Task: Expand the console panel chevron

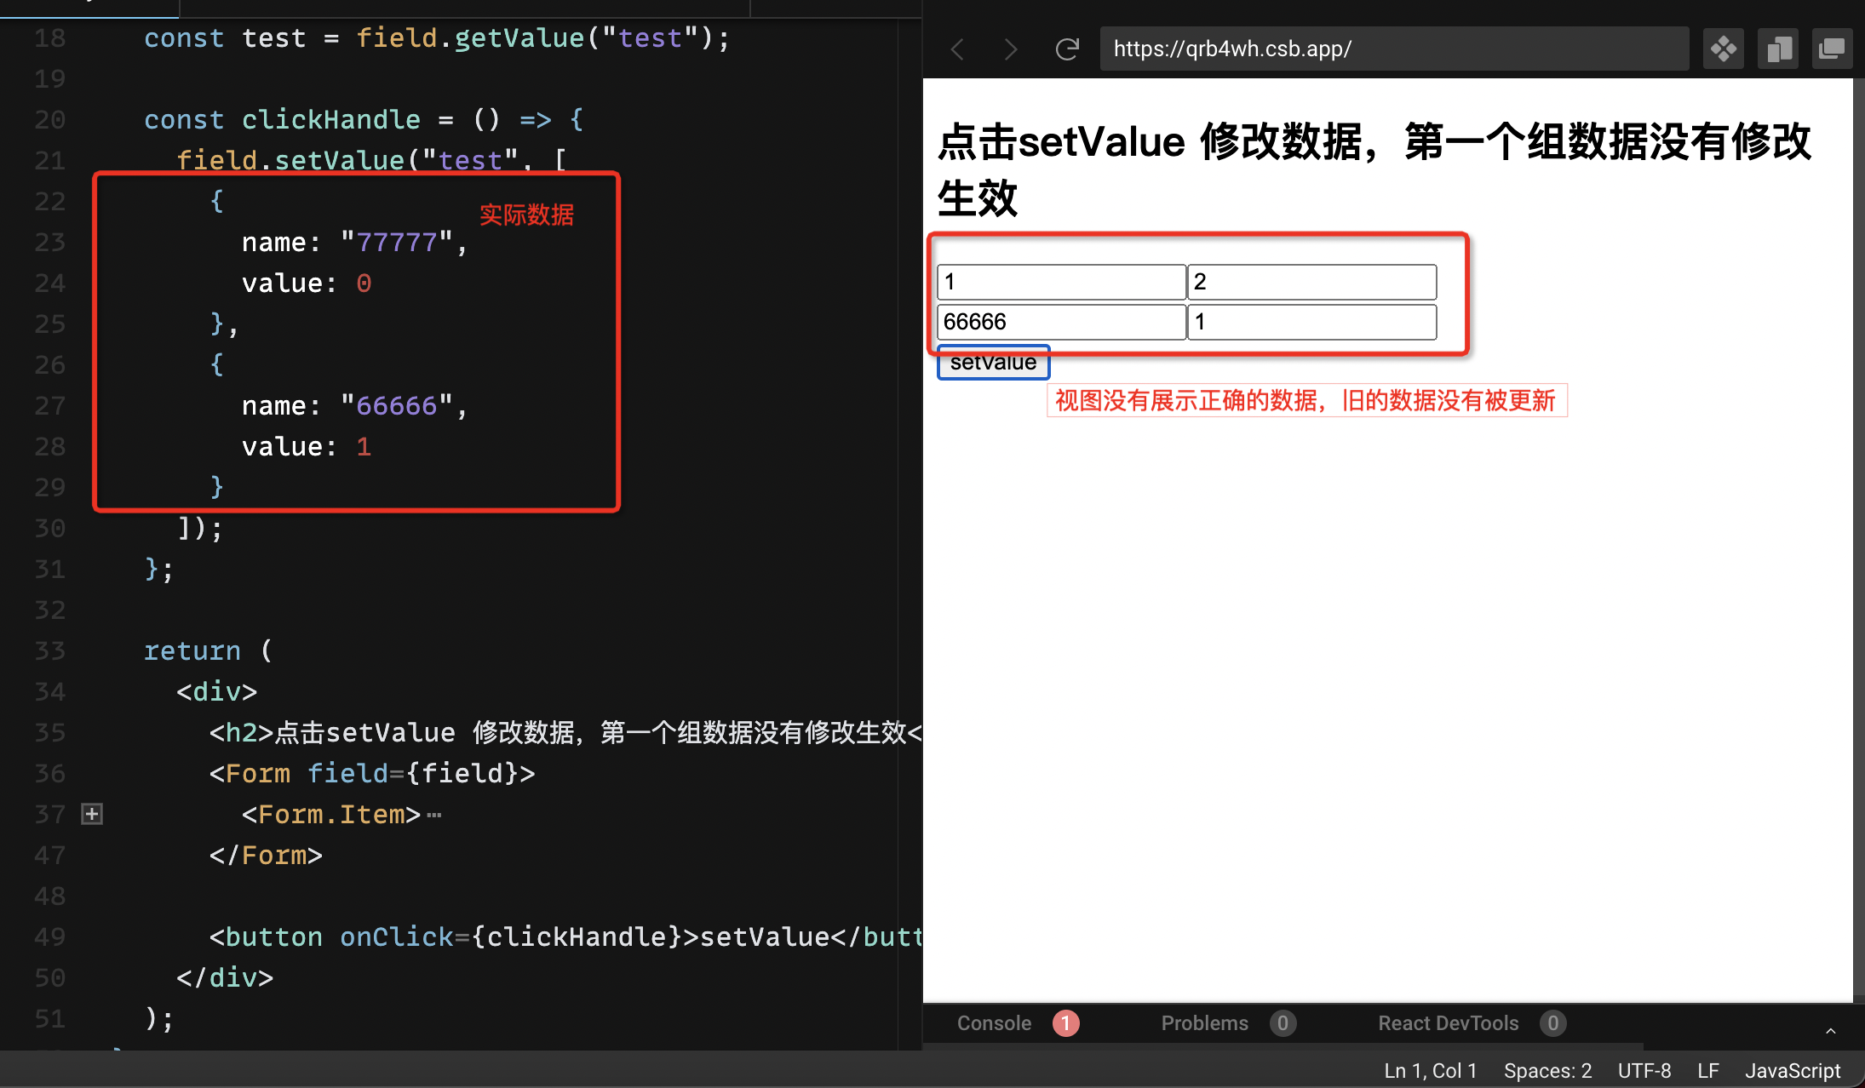Action: click(1830, 1030)
